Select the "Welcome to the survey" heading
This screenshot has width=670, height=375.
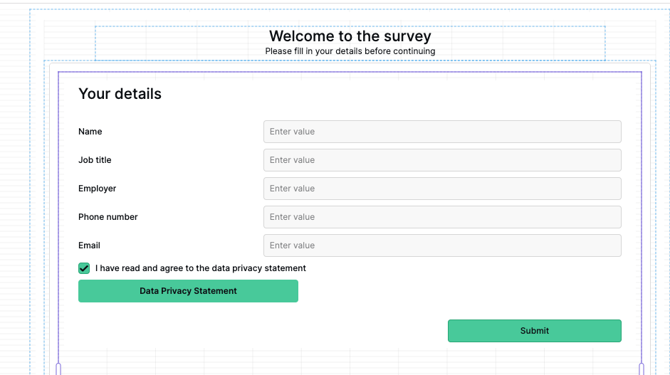350,36
